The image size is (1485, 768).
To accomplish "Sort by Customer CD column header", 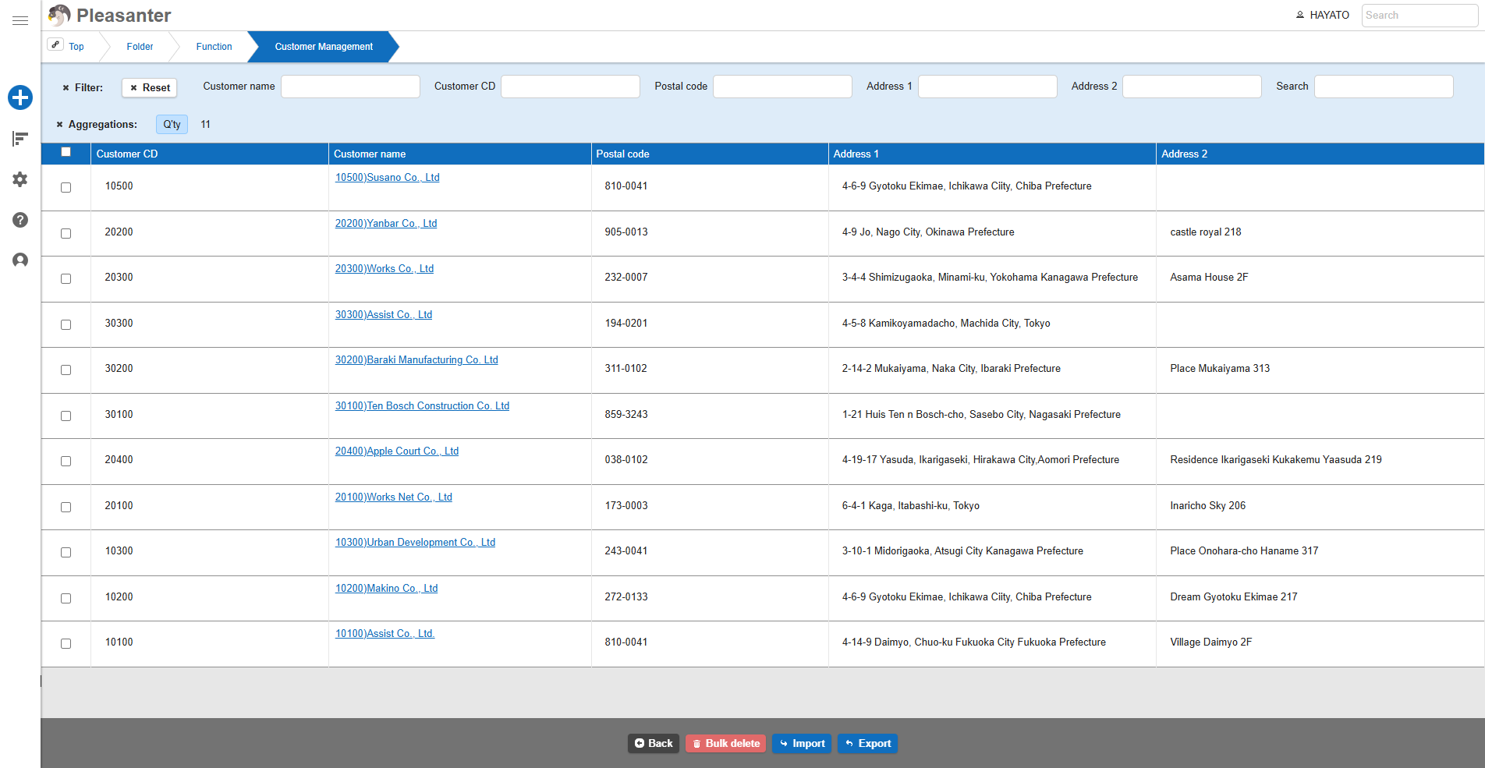I will [x=210, y=154].
